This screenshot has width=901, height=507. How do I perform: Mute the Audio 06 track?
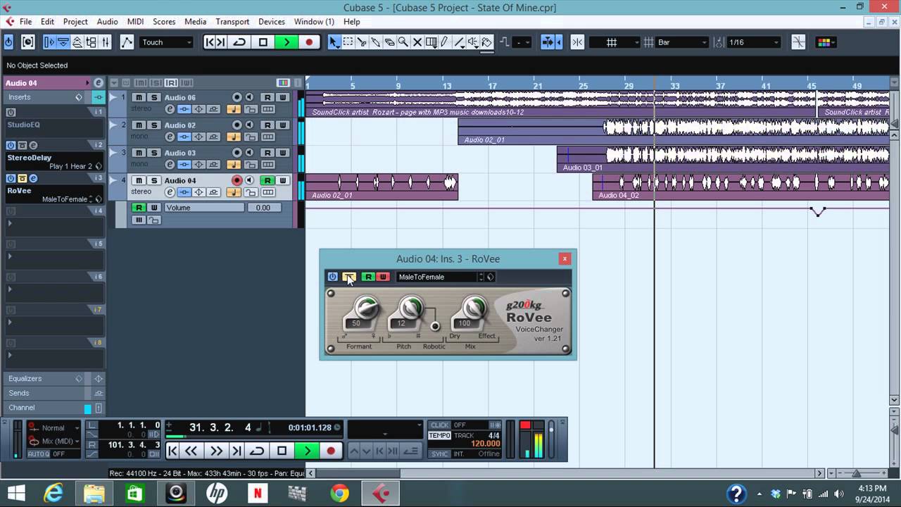[139, 97]
